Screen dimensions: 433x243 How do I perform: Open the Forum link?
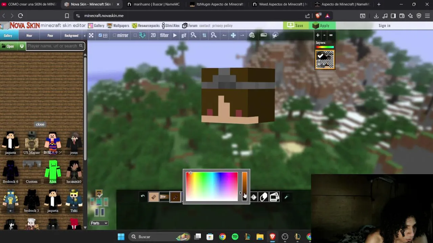point(190,26)
